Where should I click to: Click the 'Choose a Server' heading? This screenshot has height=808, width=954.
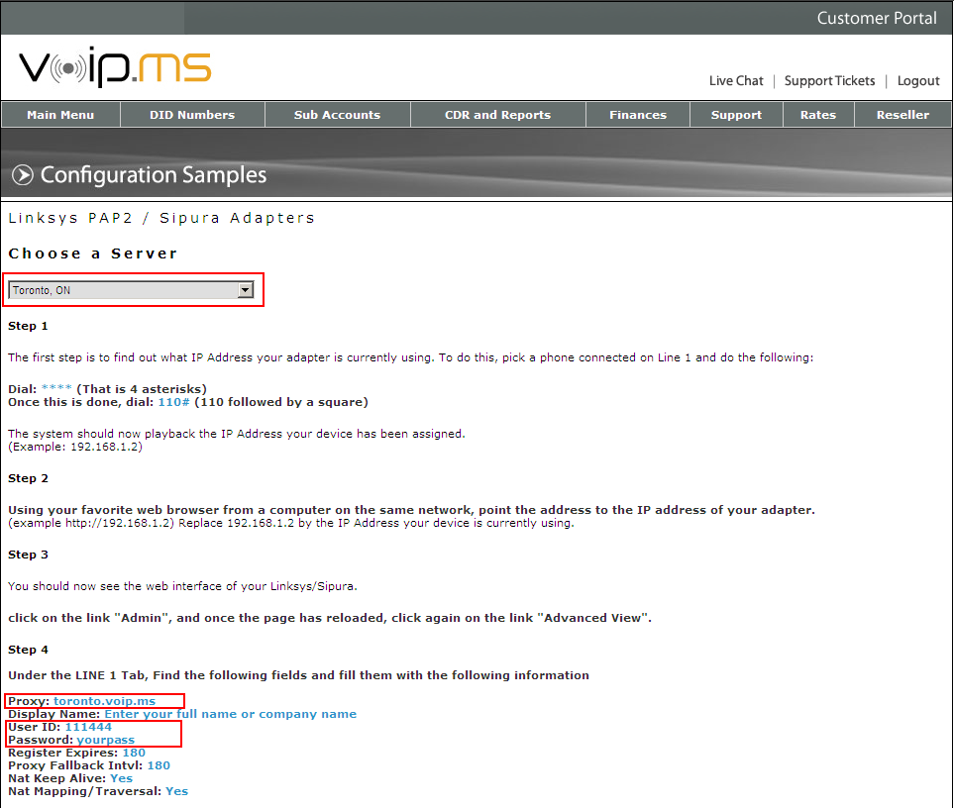point(92,253)
